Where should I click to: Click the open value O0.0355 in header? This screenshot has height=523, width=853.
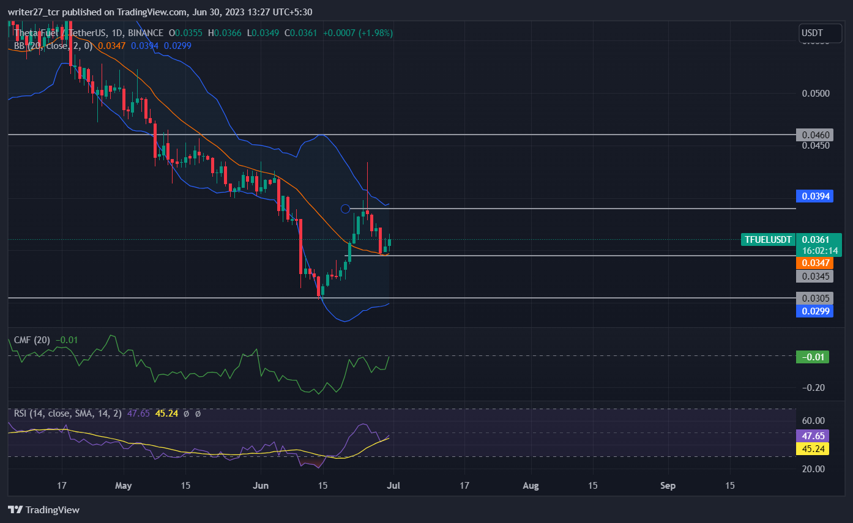click(186, 33)
